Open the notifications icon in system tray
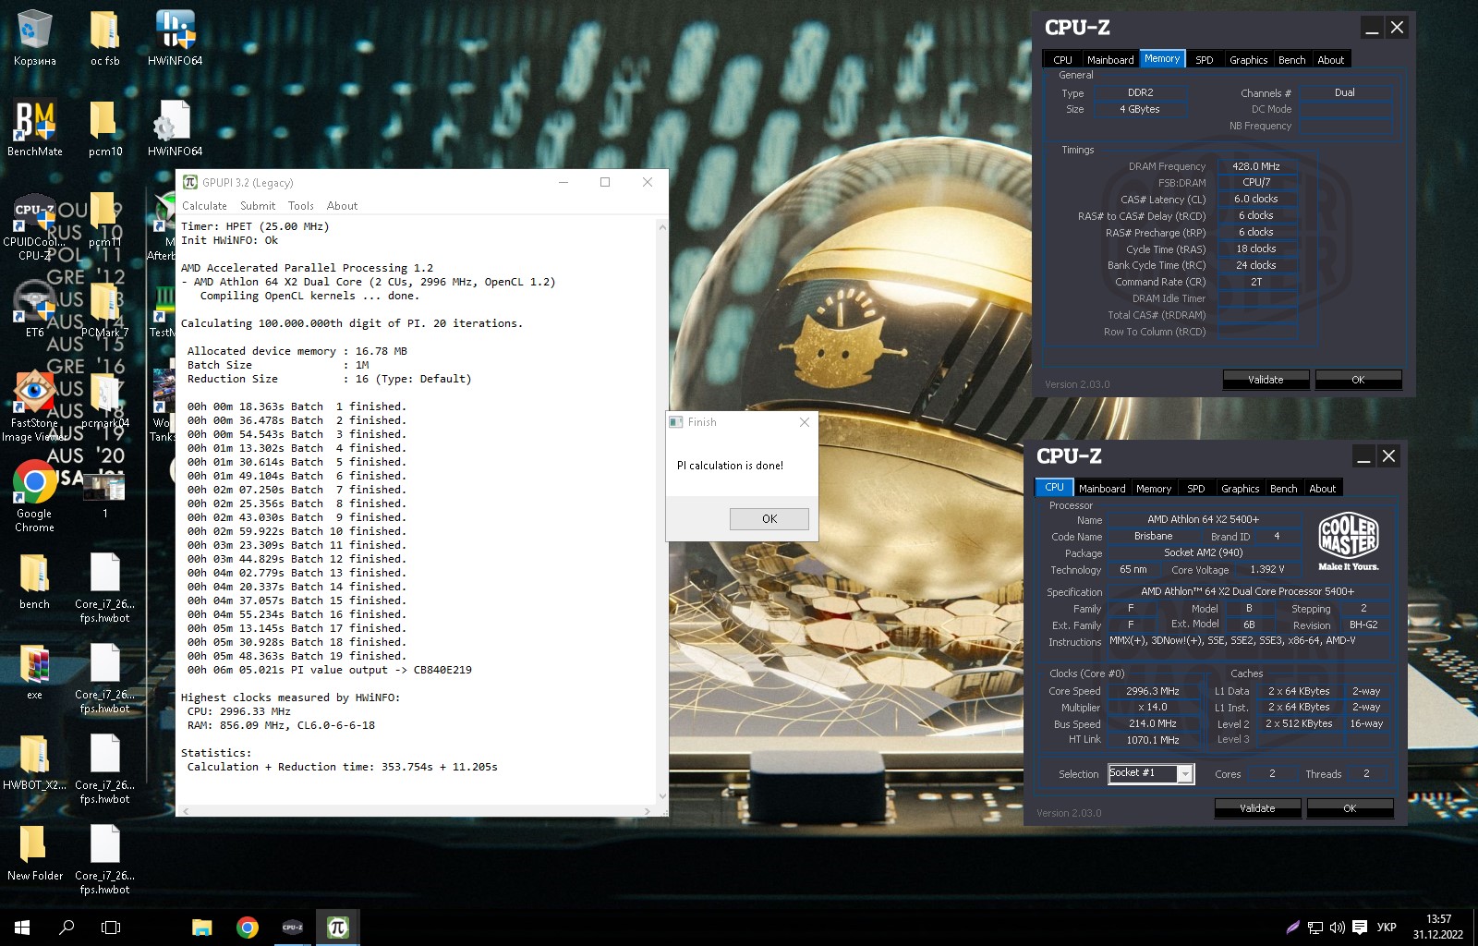This screenshot has width=1478, height=946. point(1360,928)
